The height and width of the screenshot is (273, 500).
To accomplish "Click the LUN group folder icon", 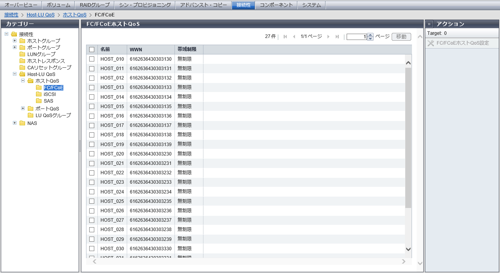I will click(x=22, y=54).
